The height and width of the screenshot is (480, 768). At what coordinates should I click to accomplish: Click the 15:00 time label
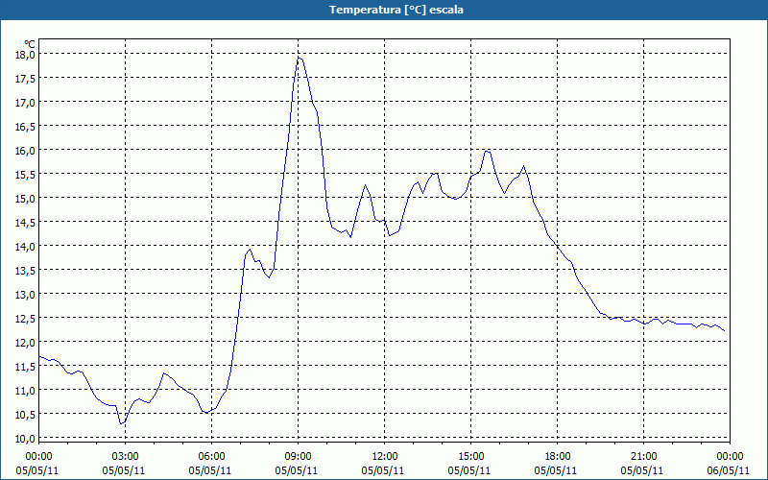(x=471, y=457)
